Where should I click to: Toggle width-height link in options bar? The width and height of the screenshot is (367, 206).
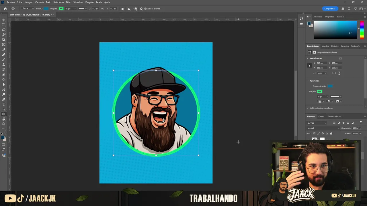tap(103, 9)
